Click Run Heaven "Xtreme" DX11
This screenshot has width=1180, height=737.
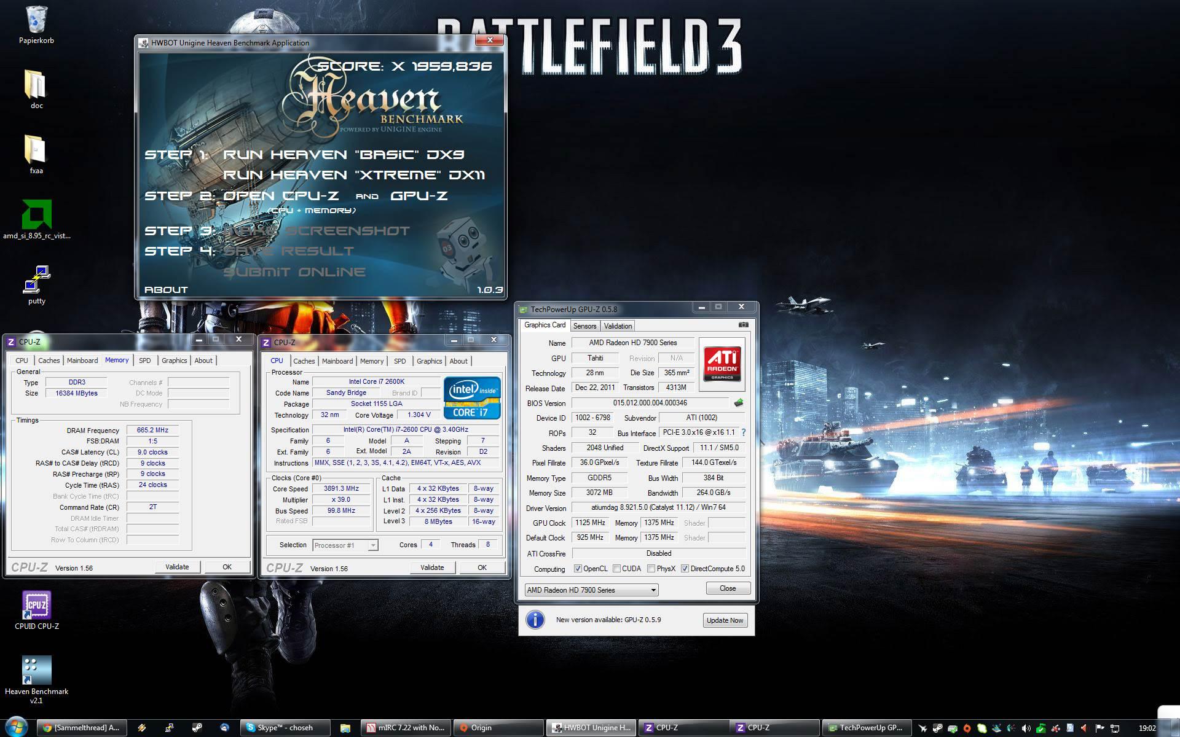click(x=354, y=175)
